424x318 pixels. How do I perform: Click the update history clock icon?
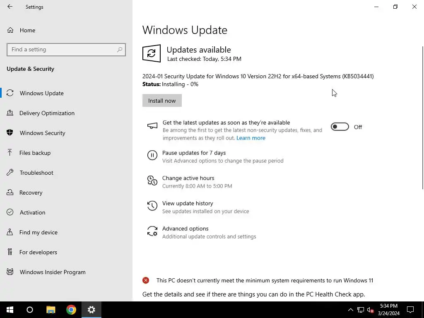coord(152,205)
